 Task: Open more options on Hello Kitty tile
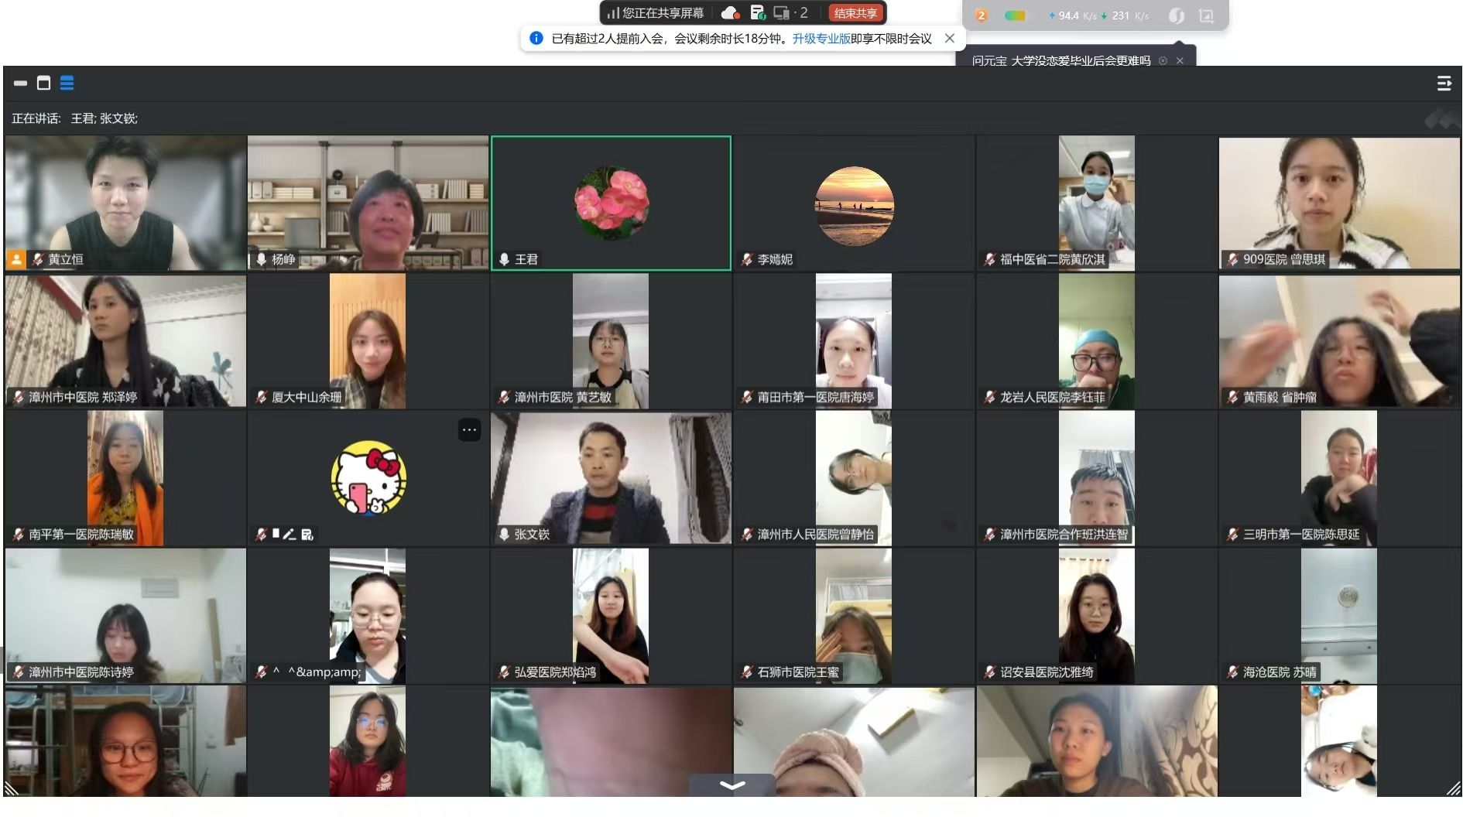469,430
